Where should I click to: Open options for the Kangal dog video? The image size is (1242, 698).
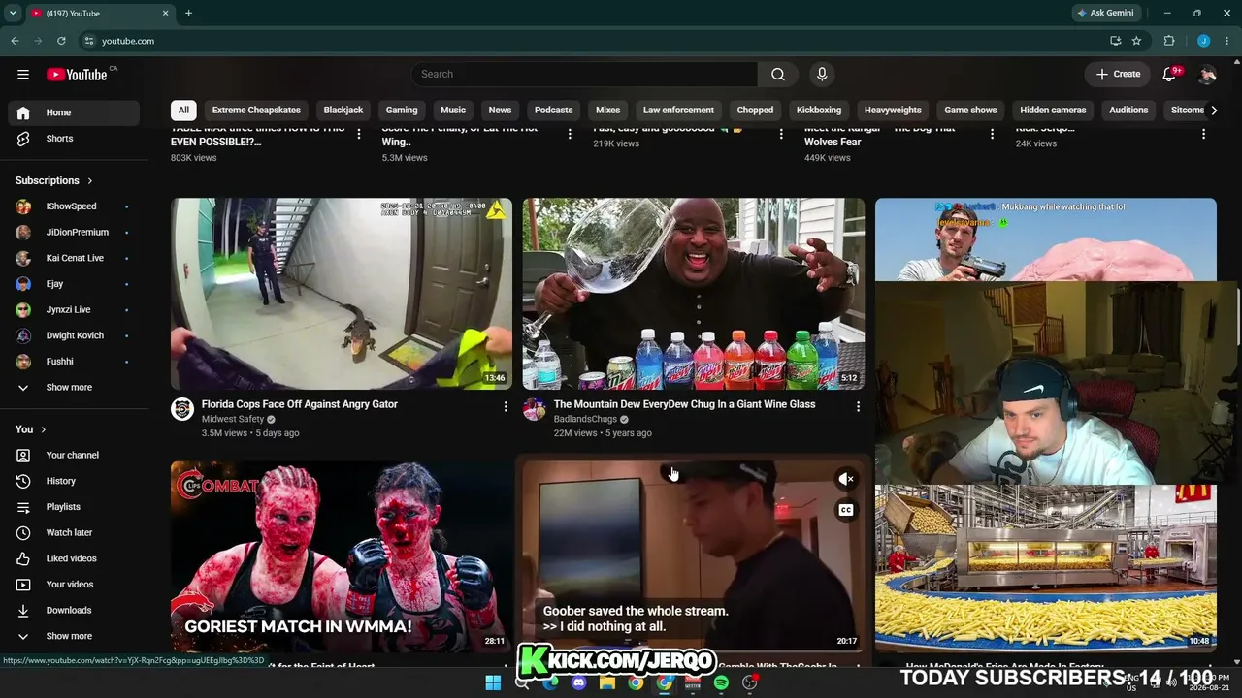coord(992,134)
